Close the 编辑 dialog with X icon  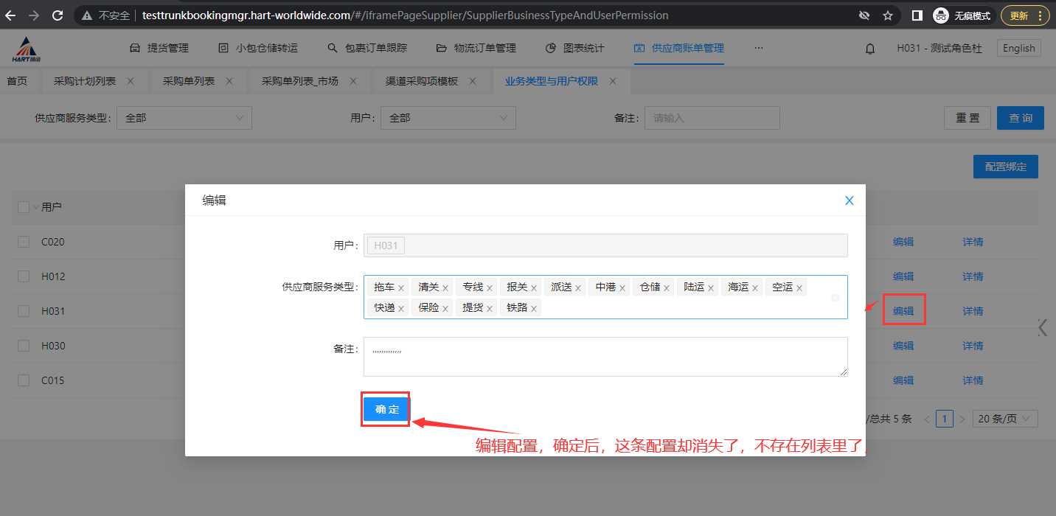pos(849,201)
